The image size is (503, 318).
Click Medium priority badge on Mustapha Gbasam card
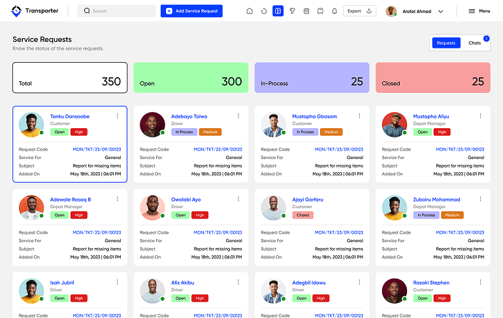(331, 132)
